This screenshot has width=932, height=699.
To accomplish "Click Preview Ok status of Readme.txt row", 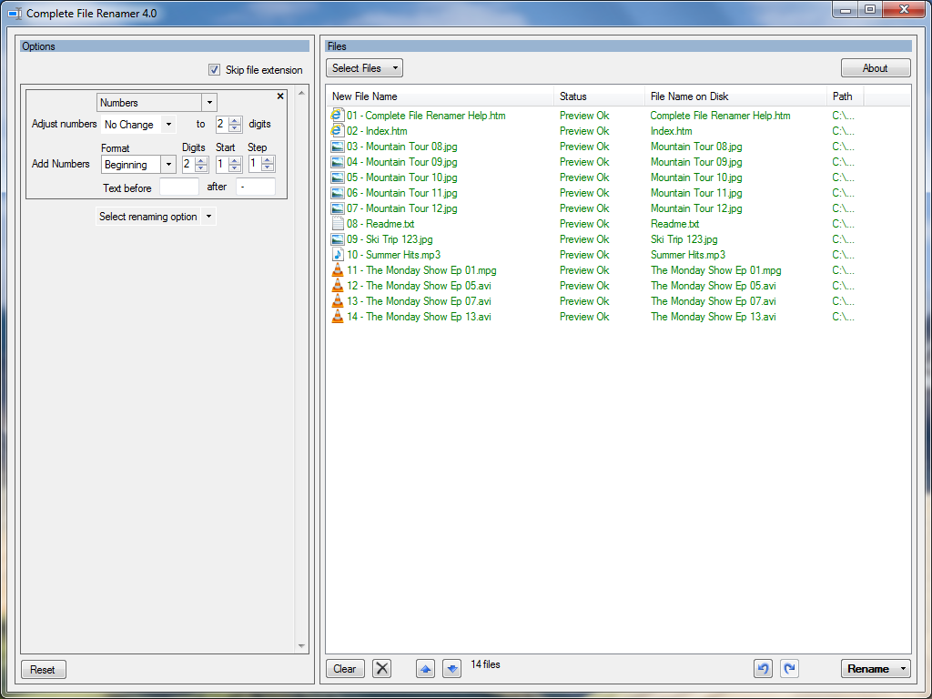I will 584,224.
